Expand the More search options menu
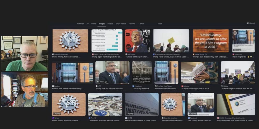Image resolution: width=259 pixels, height=129 pixels. 141,24
